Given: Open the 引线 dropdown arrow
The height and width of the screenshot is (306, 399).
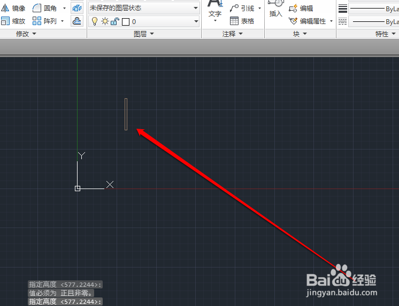Looking at the screenshot, I should [x=259, y=9].
